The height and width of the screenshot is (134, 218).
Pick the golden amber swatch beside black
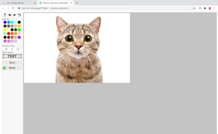19,26
